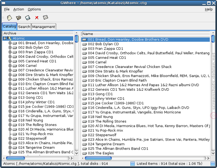This screenshot has width=217, height=168.
Task: Select 012 Genesis CD1 Tom Waits row in list
Action: pos(146,89)
